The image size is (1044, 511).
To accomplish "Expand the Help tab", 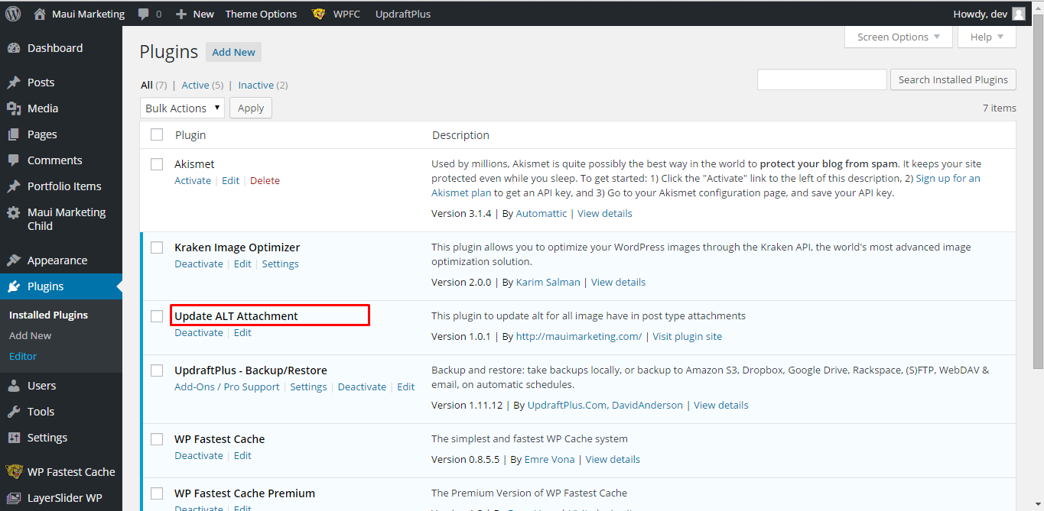I will 987,37.
